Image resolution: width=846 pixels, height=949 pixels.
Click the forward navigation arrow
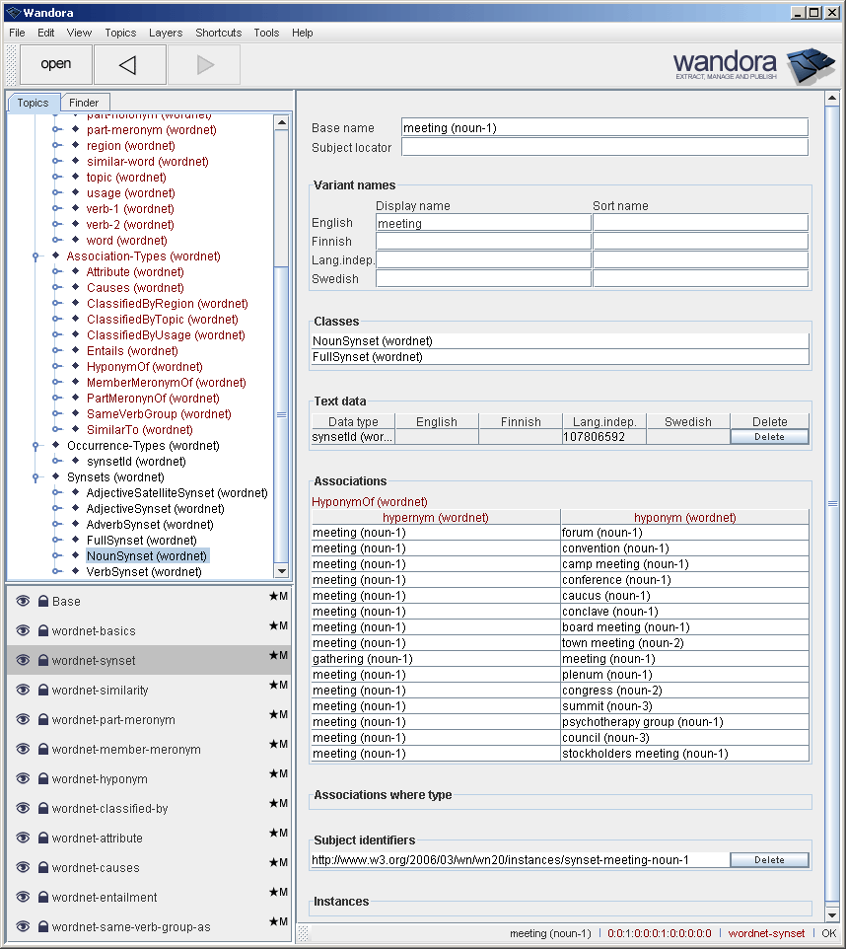(203, 64)
